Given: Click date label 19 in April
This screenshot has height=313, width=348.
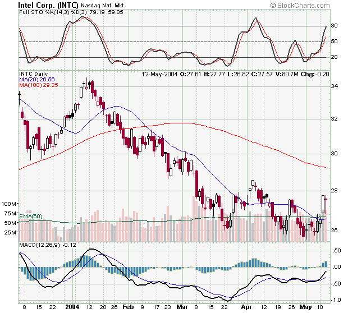Looking at the screenshot, I should click(x=278, y=307).
